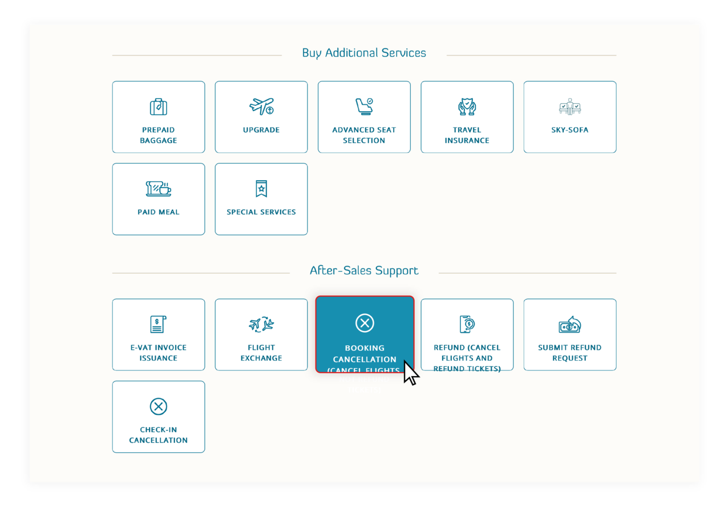Viewport: 728px width, 506px height.
Task: Click the Paid Meal toast and cup icon
Action: click(159, 189)
